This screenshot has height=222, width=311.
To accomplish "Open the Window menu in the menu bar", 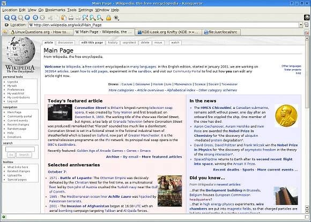I will pos(102,10).
